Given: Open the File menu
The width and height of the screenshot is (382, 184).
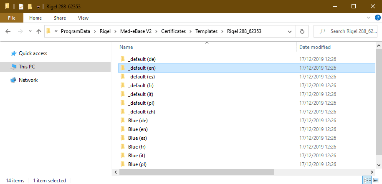Looking at the screenshot, I should (x=12, y=18).
